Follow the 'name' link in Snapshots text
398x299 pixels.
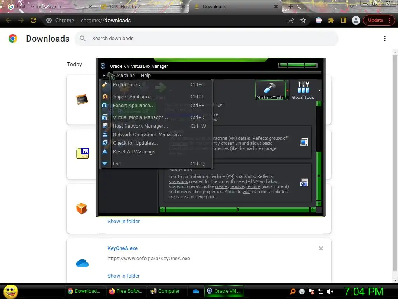pyautogui.click(x=181, y=197)
